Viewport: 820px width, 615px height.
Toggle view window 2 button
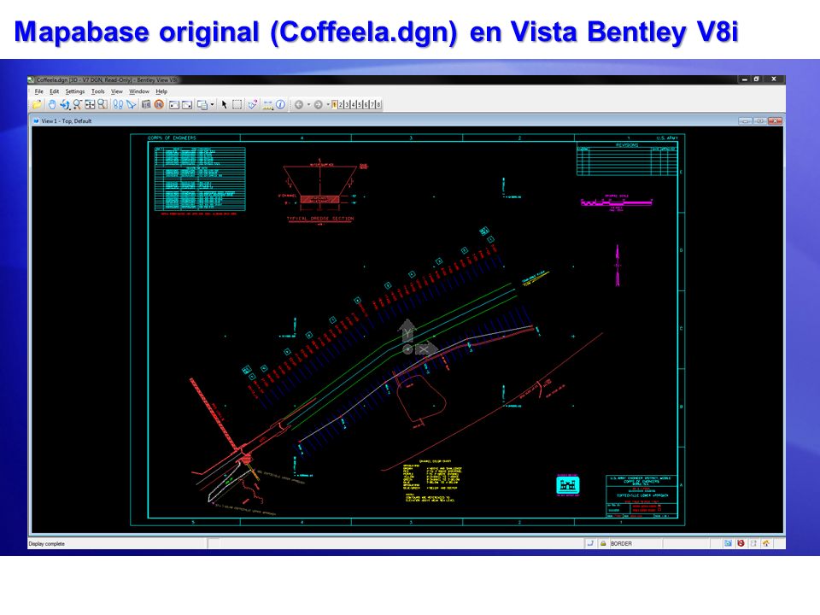[341, 104]
